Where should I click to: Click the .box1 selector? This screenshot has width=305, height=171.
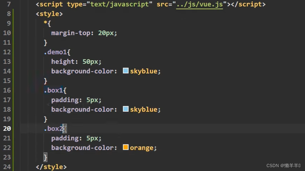53,90
